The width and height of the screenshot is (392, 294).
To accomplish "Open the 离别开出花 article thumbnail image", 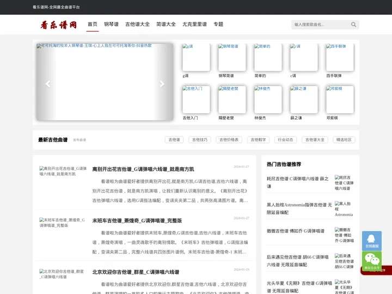I will [63, 171].
